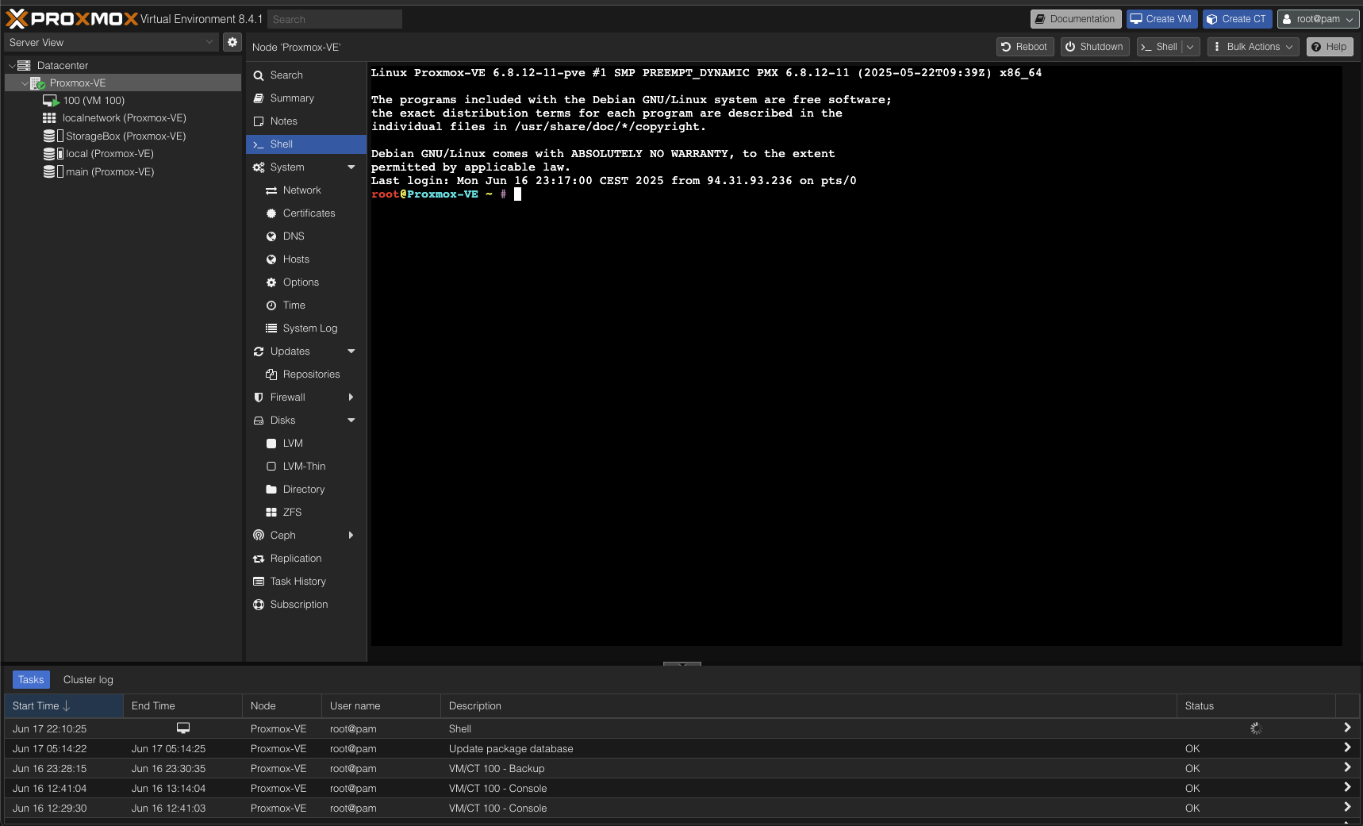Collapse the Proxmox-VE node arrow

point(25,83)
